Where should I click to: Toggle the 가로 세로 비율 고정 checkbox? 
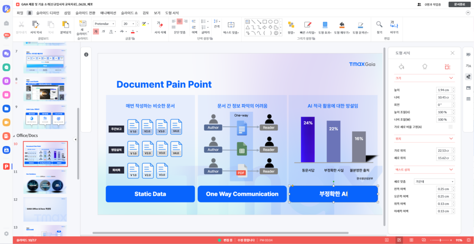point(450,127)
